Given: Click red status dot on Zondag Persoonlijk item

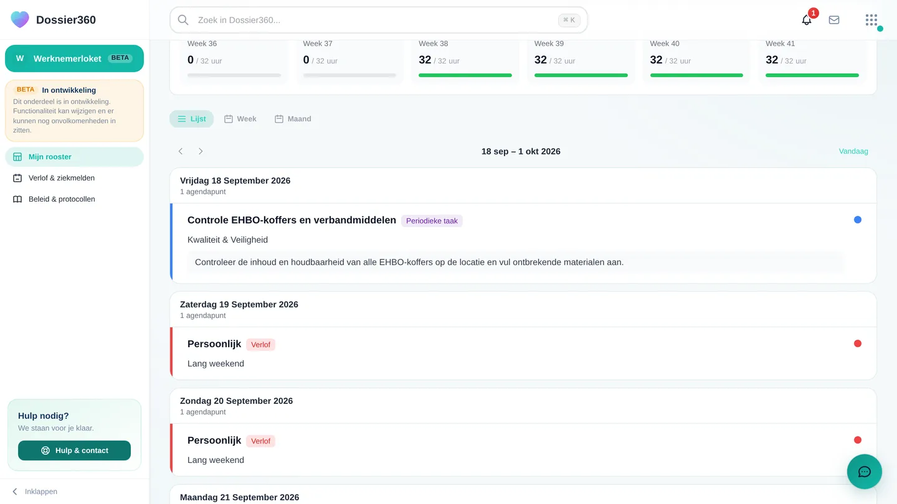Looking at the screenshot, I should [858, 440].
